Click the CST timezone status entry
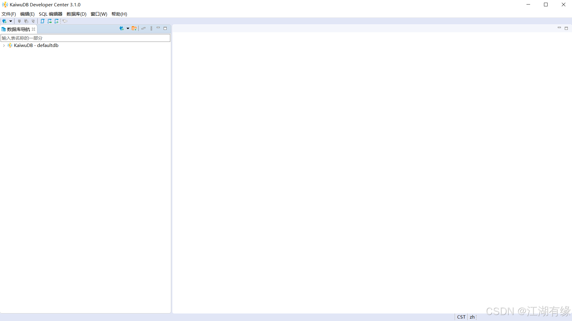 pyautogui.click(x=461, y=317)
